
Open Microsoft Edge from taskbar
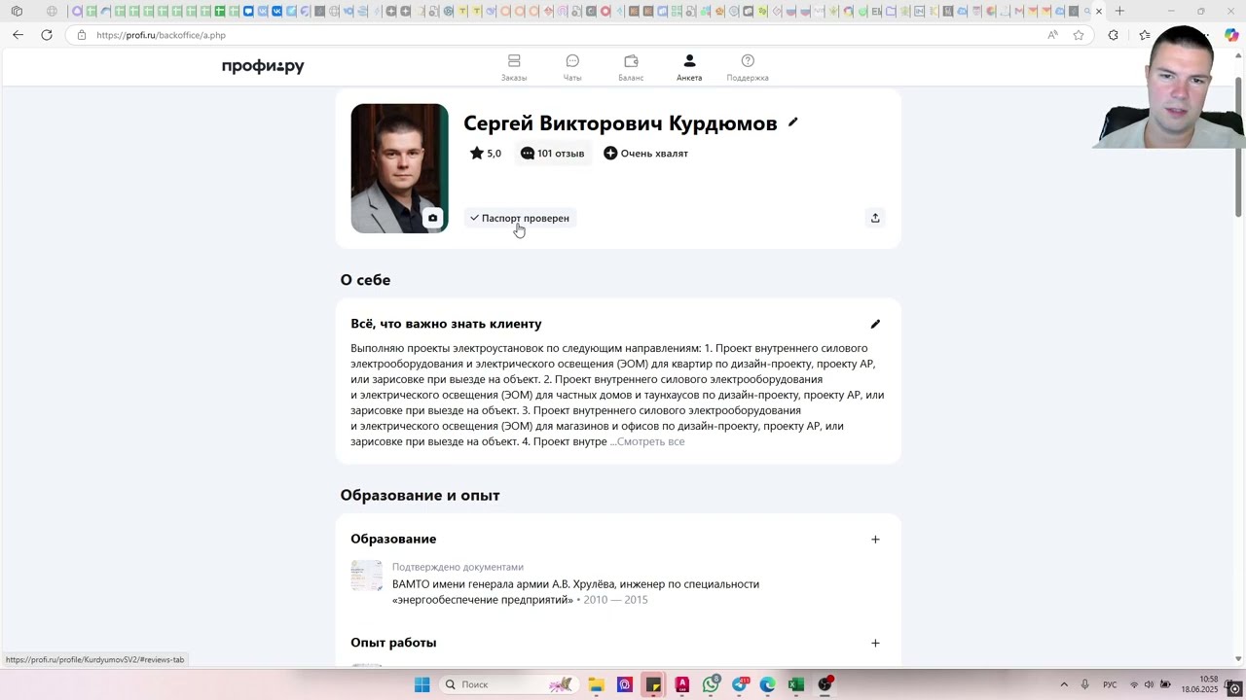click(768, 684)
